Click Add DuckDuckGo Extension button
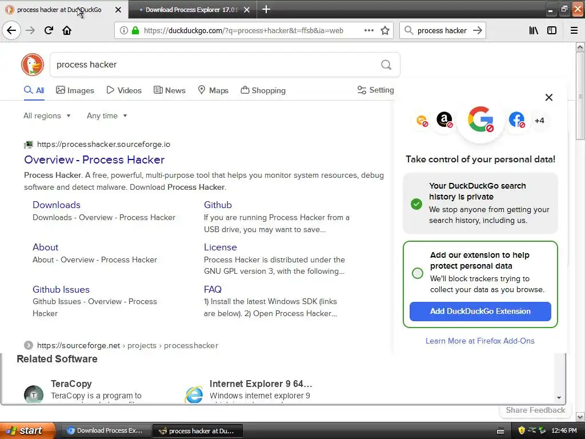 click(x=480, y=312)
